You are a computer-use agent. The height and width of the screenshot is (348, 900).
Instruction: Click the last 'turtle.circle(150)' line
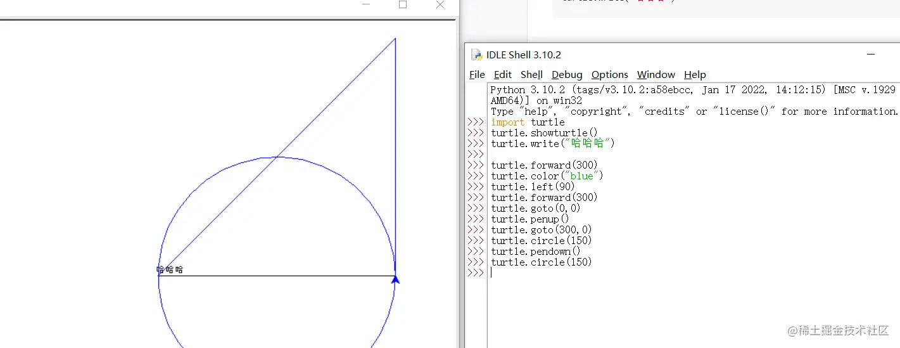pyautogui.click(x=542, y=262)
